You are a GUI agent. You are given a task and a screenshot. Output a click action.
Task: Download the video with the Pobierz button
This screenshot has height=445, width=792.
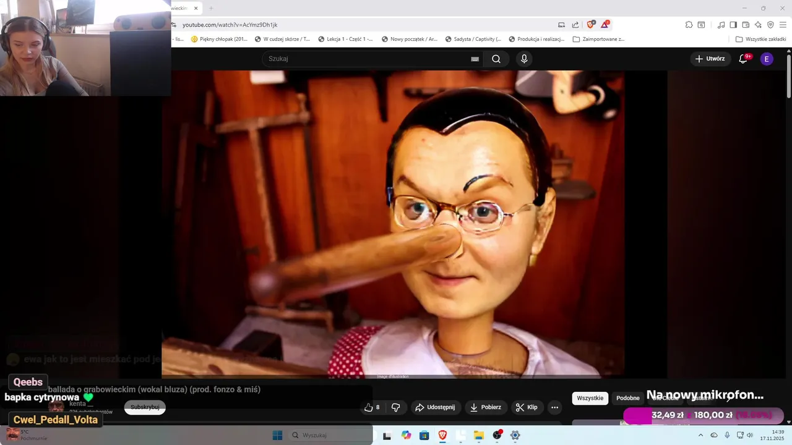click(486, 407)
